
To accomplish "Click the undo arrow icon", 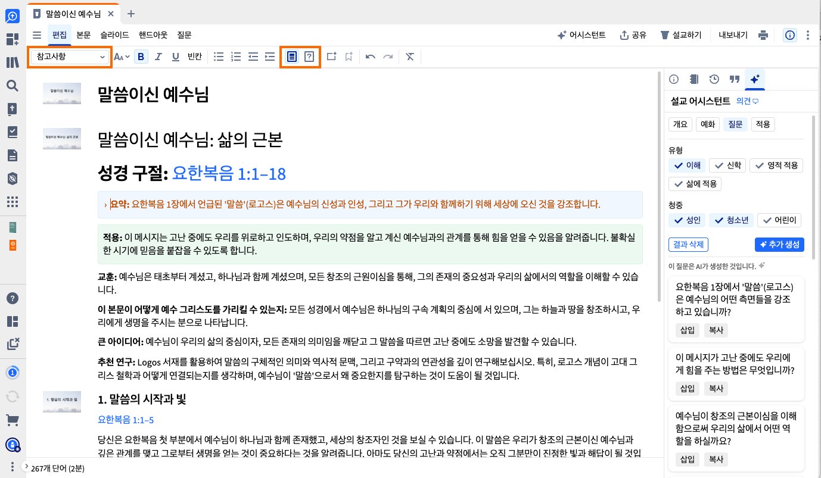I will (x=371, y=57).
